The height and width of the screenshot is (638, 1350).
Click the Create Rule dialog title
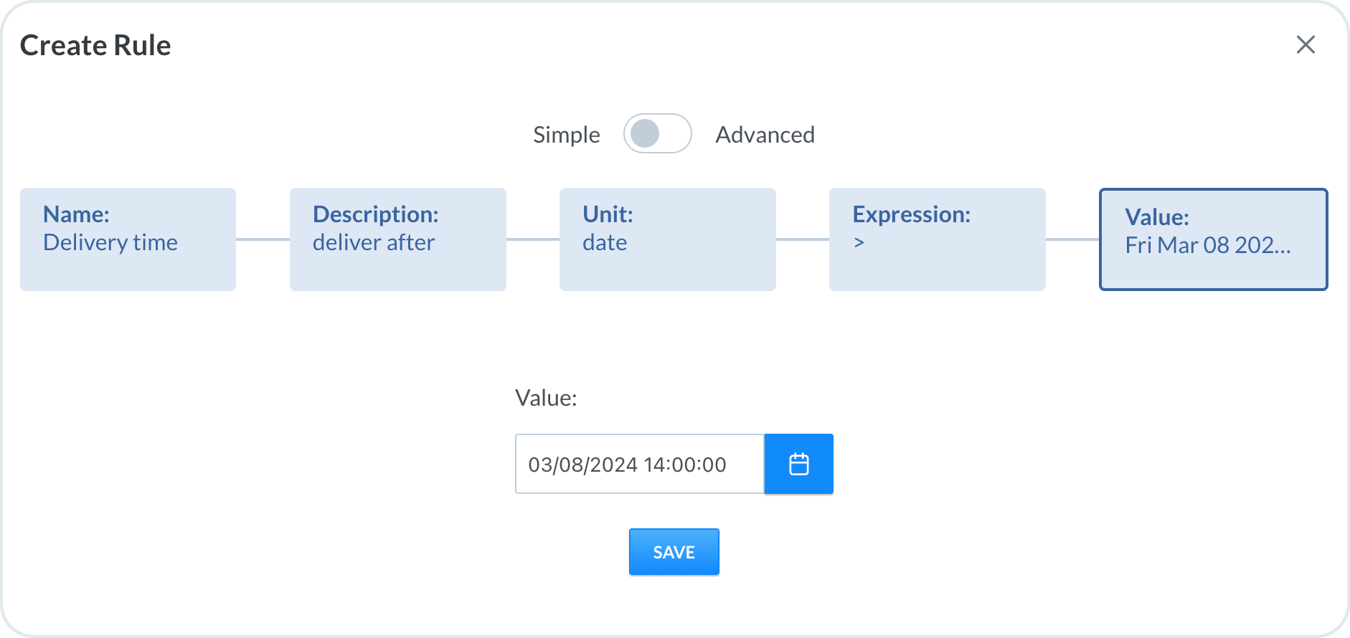95,45
